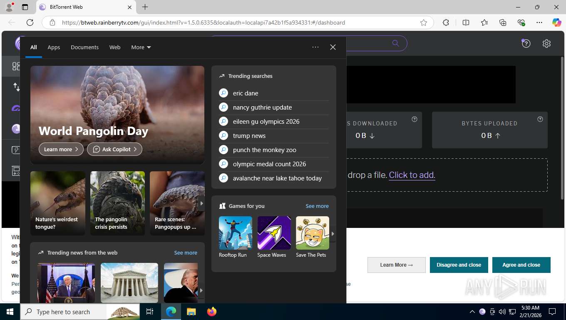Expand the More dropdown in search panel
566x320 pixels.
click(x=141, y=47)
